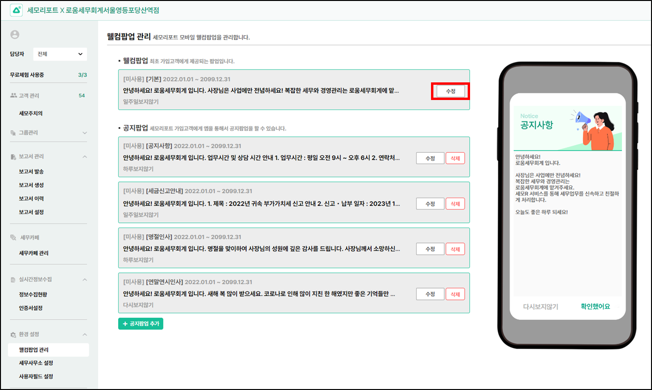Click the 세모리포트 logo icon
Viewport: 652px width, 390px height.
pos(16,10)
